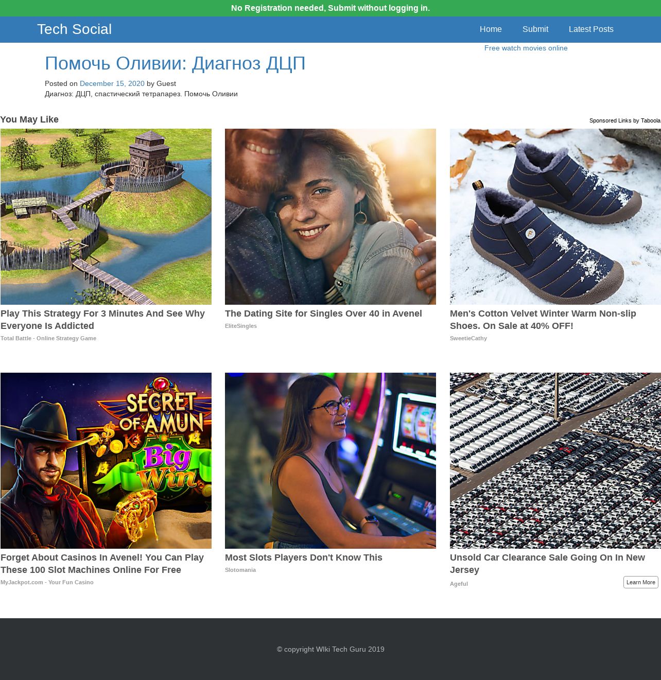Click the Learn More button
The image size is (661, 680).
pyautogui.click(x=641, y=582)
